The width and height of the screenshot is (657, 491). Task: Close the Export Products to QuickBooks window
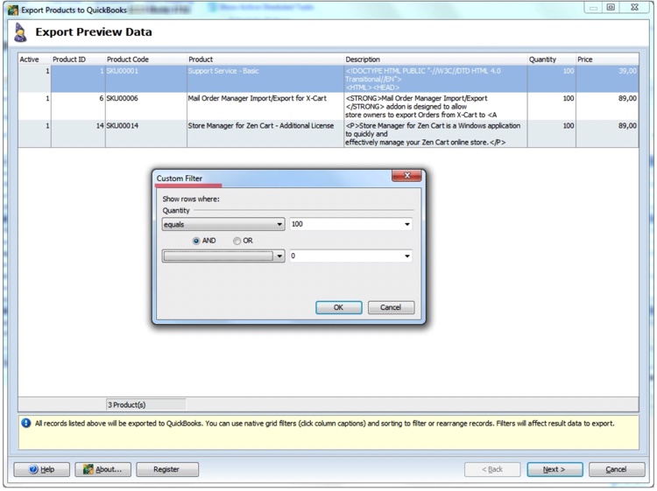pyautogui.click(x=634, y=7)
